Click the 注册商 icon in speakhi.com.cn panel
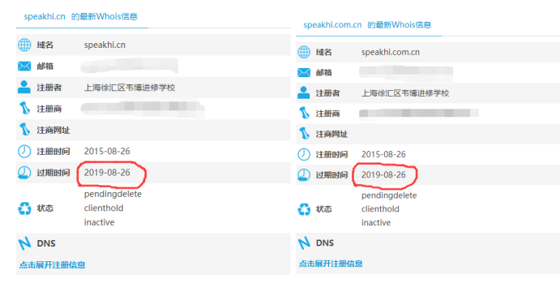The width and height of the screenshot is (560, 292). (x=304, y=114)
